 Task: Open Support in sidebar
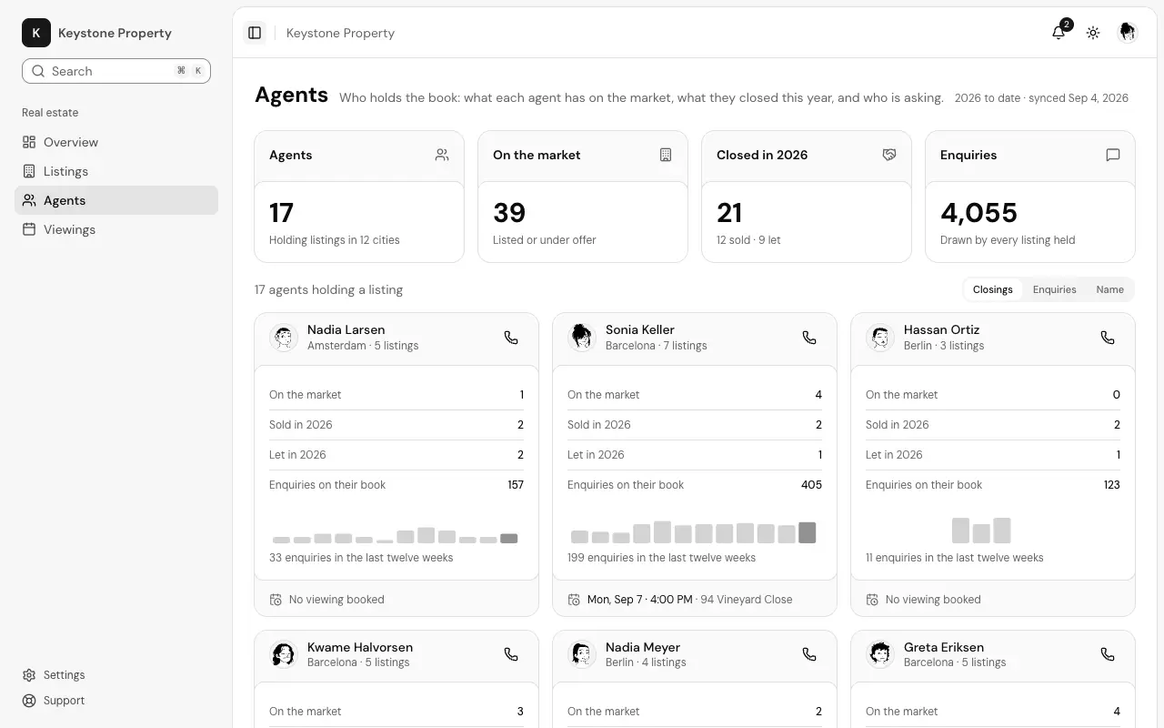[116, 701]
